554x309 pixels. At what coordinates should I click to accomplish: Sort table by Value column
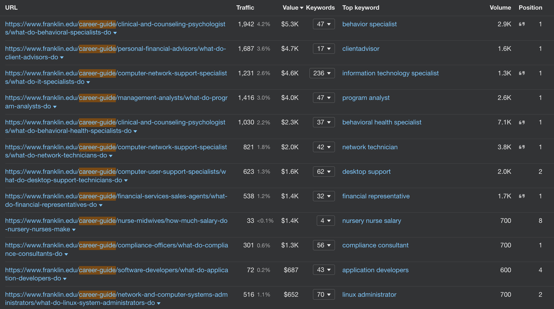(x=293, y=8)
